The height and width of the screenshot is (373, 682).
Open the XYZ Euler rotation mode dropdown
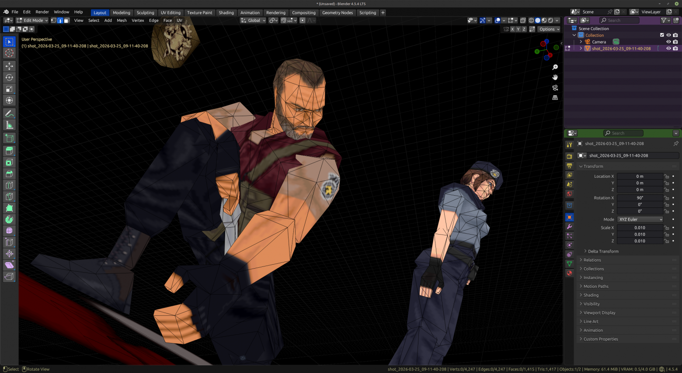pos(640,219)
